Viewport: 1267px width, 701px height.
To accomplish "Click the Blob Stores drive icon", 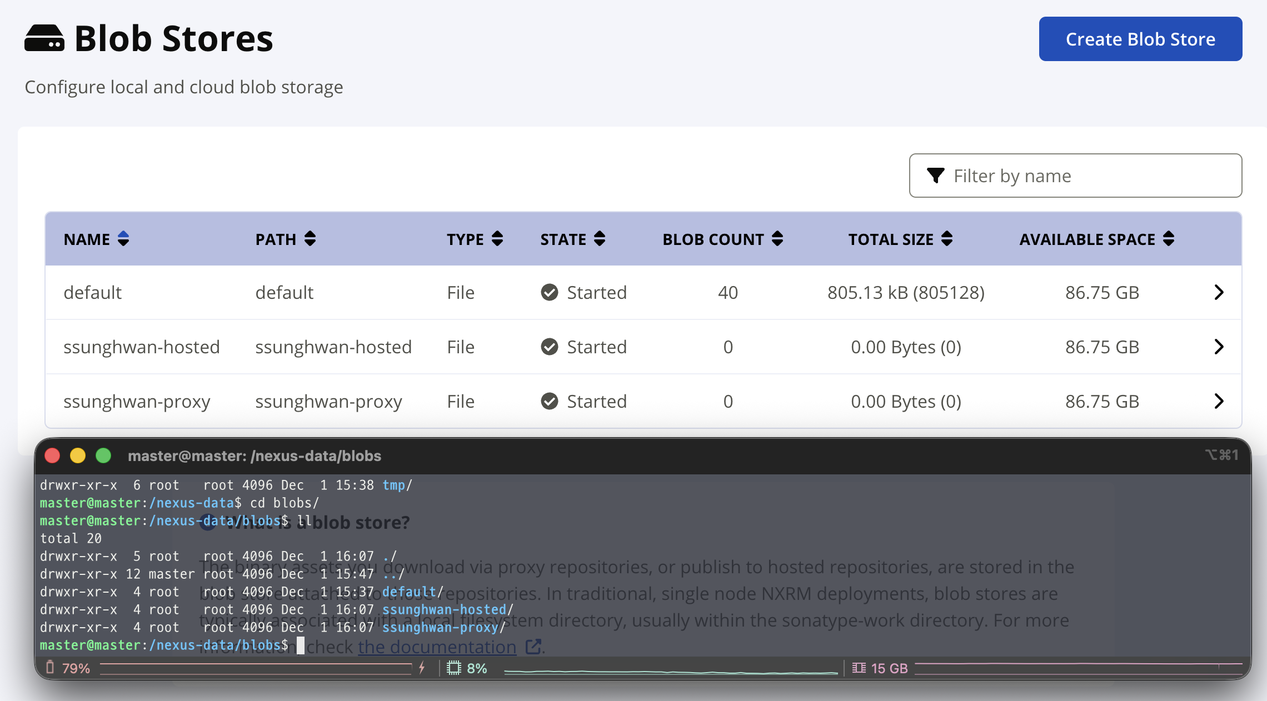I will coord(44,38).
